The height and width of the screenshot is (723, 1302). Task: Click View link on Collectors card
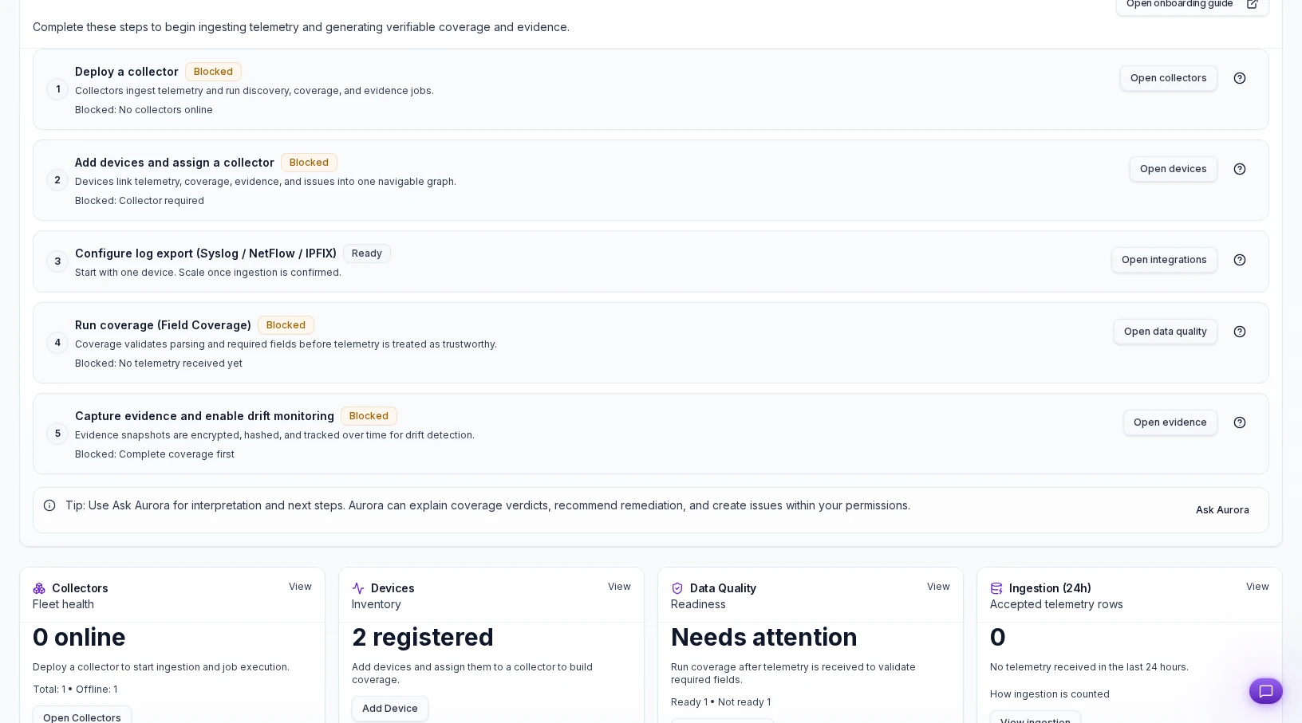tap(300, 587)
